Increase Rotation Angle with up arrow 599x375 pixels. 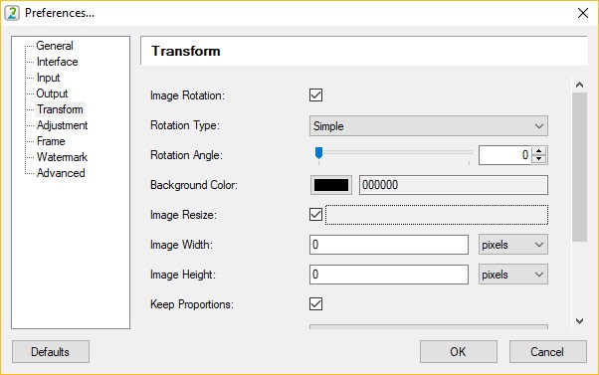tap(538, 151)
